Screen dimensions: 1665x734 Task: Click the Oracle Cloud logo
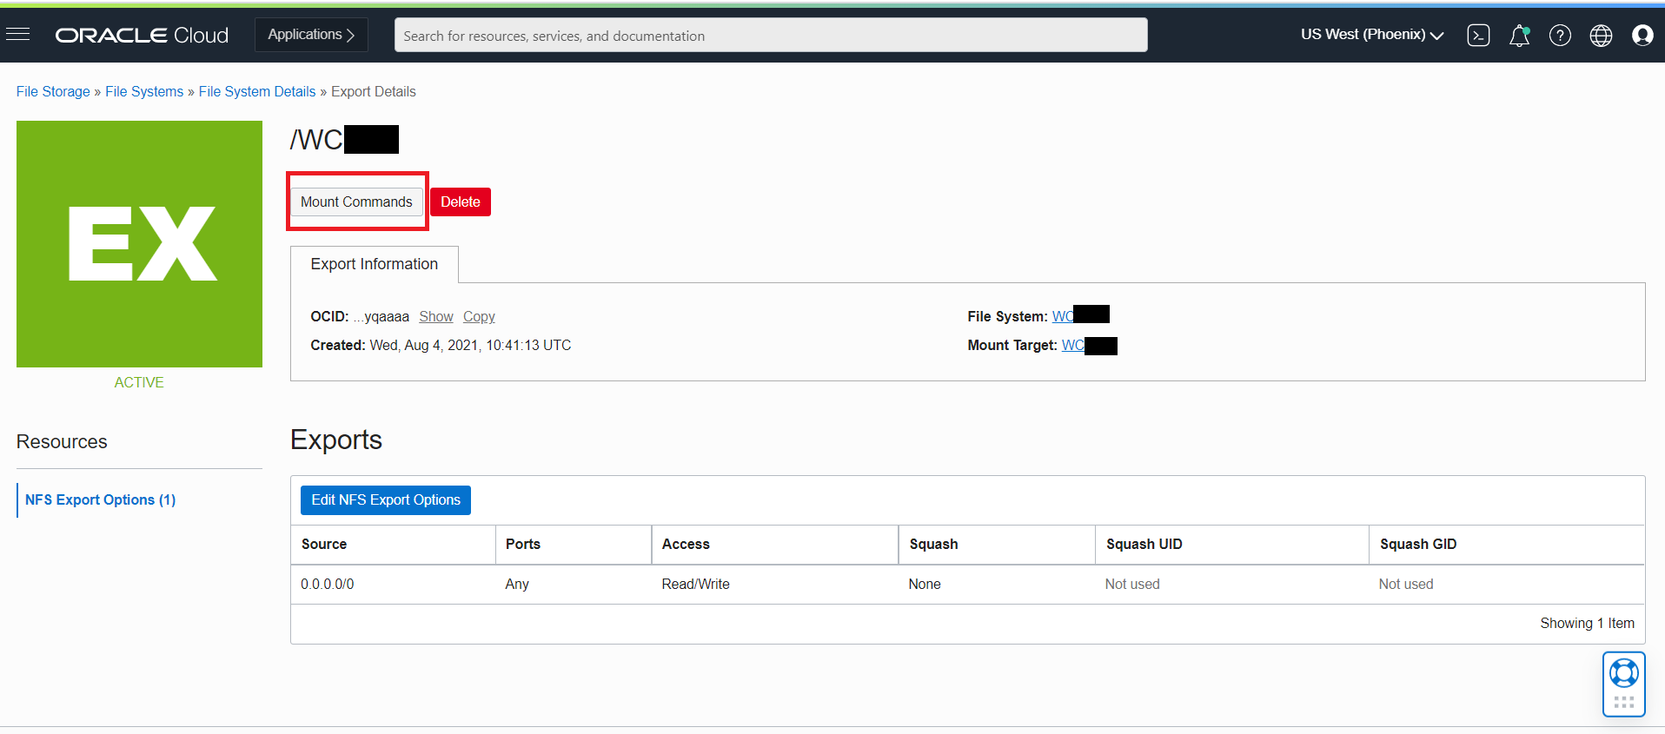tap(142, 35)
